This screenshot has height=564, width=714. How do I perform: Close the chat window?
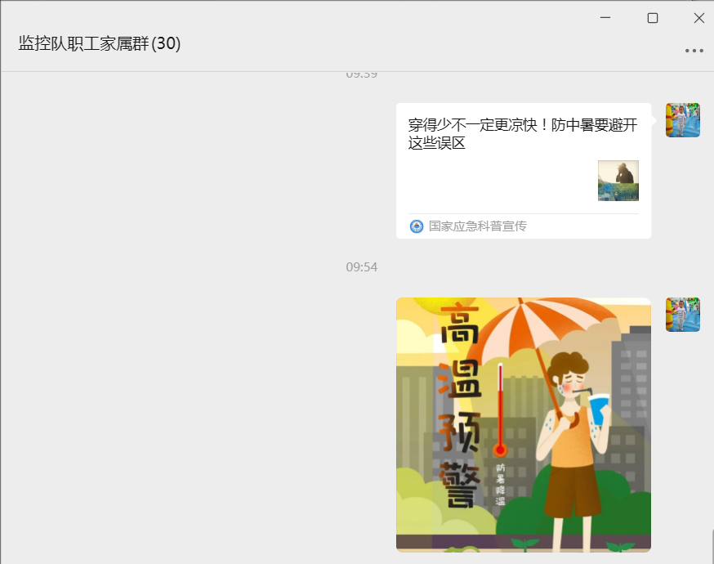698,17
